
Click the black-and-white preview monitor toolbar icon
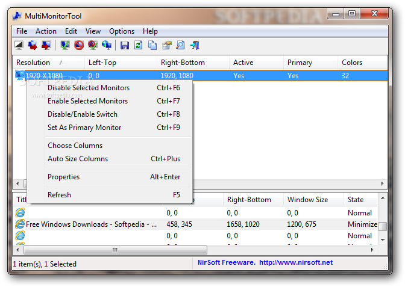(19, 45)
